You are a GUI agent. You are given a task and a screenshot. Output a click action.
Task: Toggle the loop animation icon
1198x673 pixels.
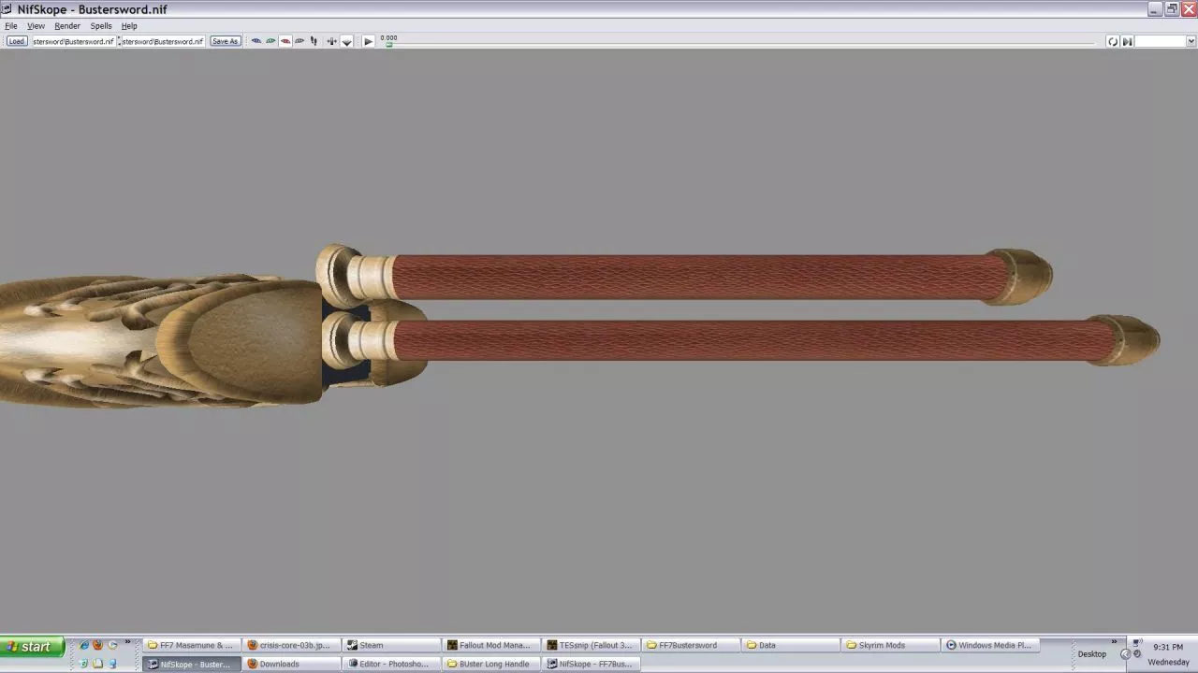point(1113,41)
